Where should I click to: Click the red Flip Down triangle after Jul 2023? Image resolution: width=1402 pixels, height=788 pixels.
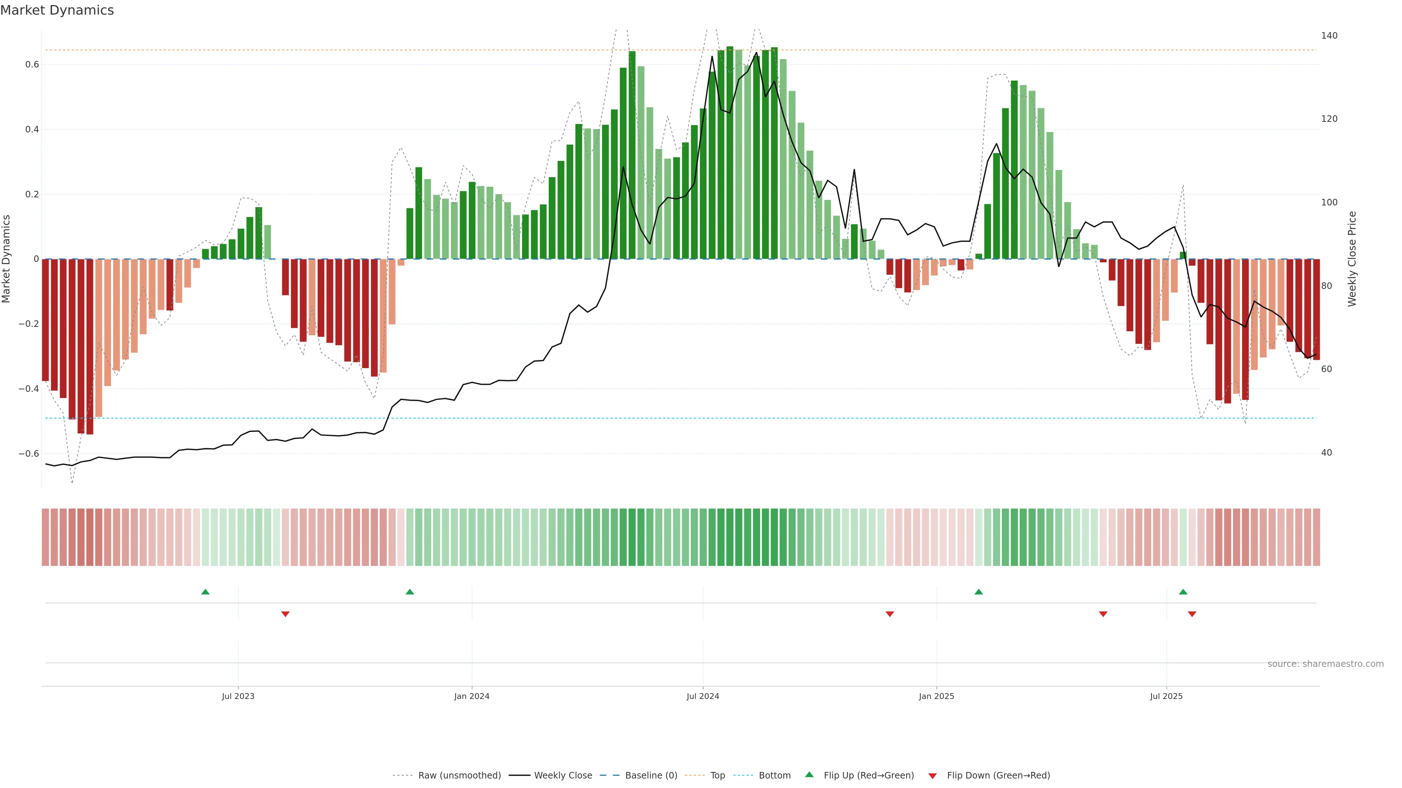click(x=285, y=614)
